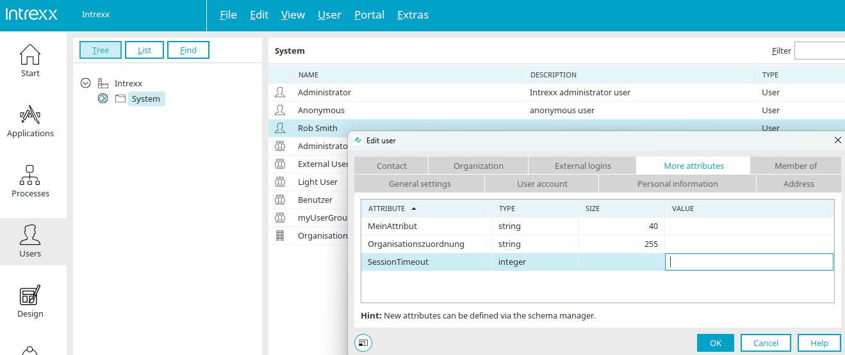Click the System folder icon in tree
Screen dimensions: 845x355
[x=120, y=99]
